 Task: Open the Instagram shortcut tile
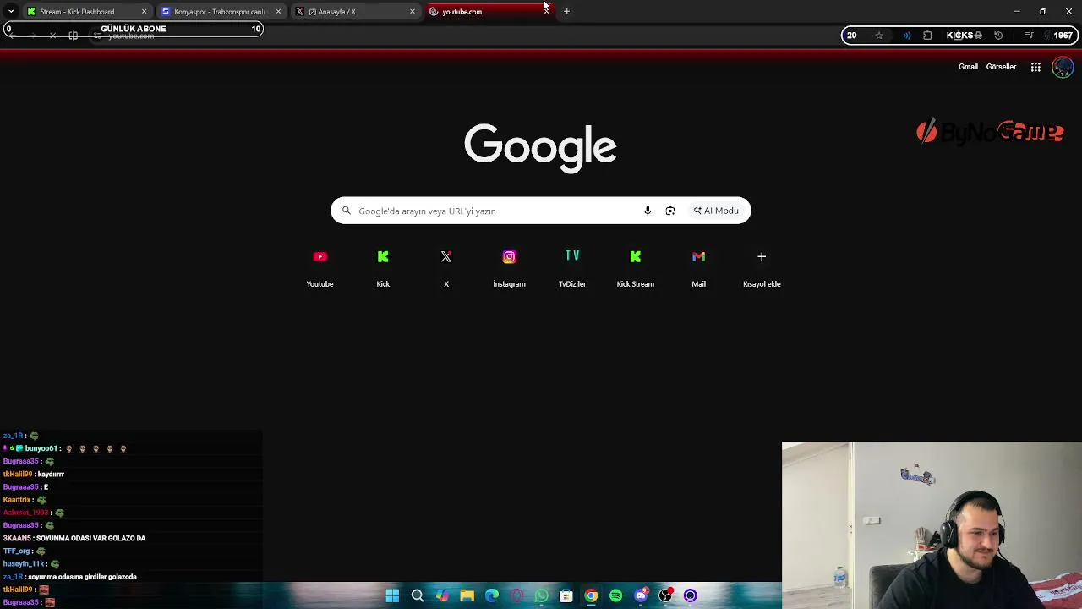(x=509, y=268)
